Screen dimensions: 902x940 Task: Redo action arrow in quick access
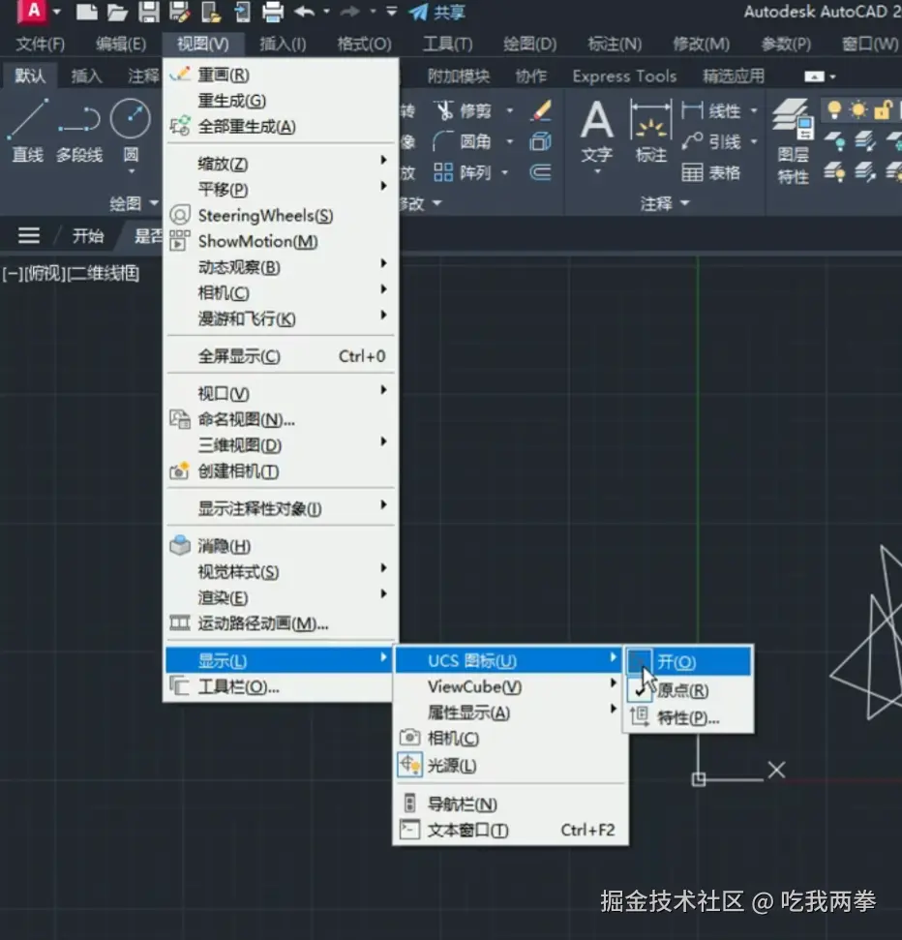click(x=349, y=12)
